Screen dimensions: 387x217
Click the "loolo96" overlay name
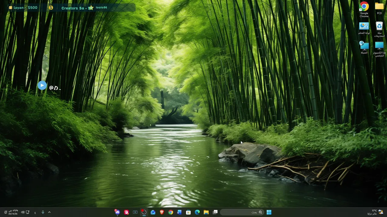(101, 7)
